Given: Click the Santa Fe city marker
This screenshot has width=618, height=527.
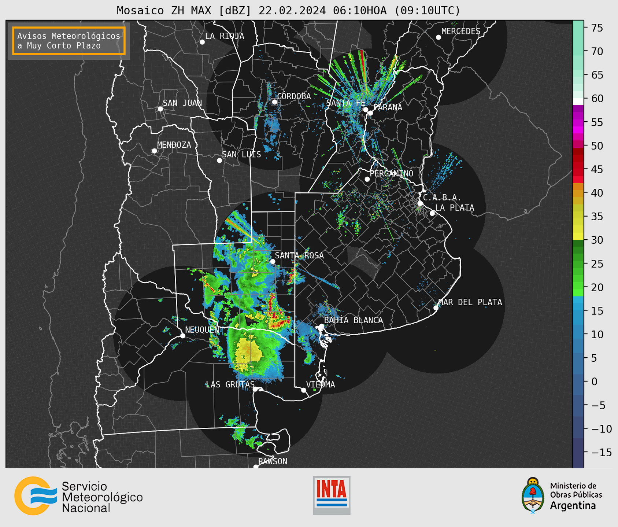Looking at the screenshot, I should [366, 110].
